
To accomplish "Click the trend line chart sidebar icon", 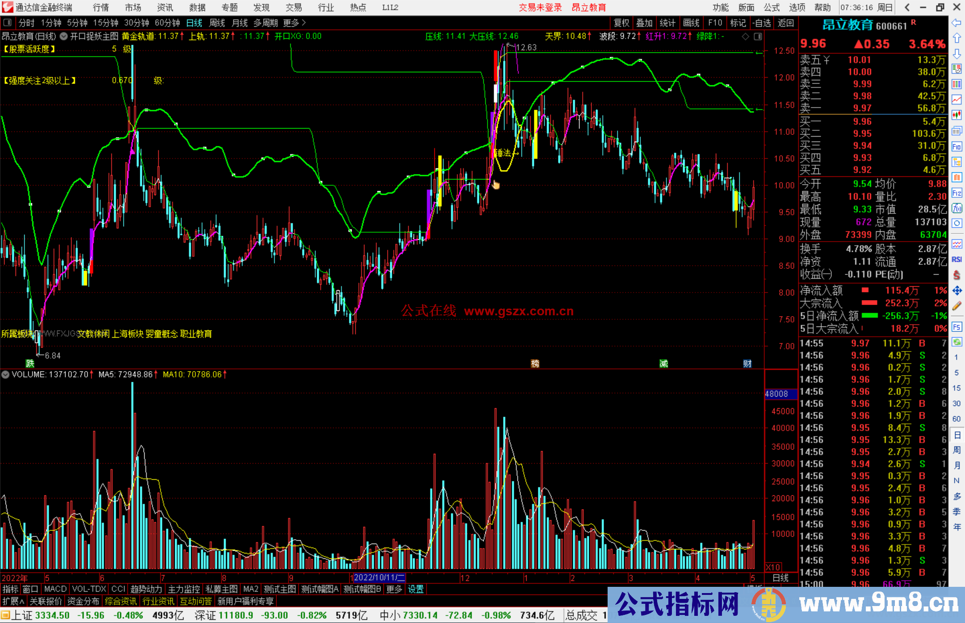I will click(x=957, y=99).
